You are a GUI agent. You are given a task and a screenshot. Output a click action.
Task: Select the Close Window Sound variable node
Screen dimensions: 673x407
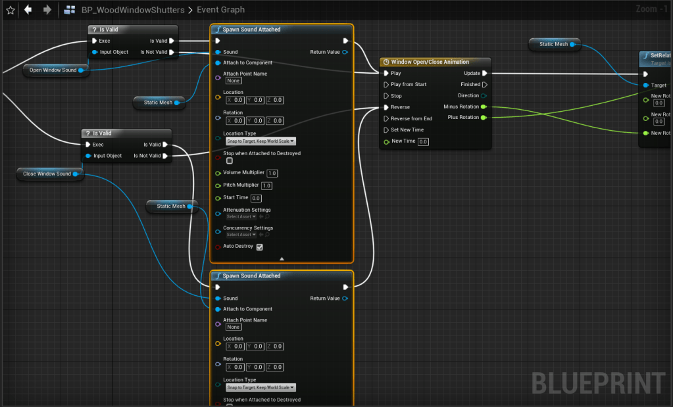click(47, 174)
